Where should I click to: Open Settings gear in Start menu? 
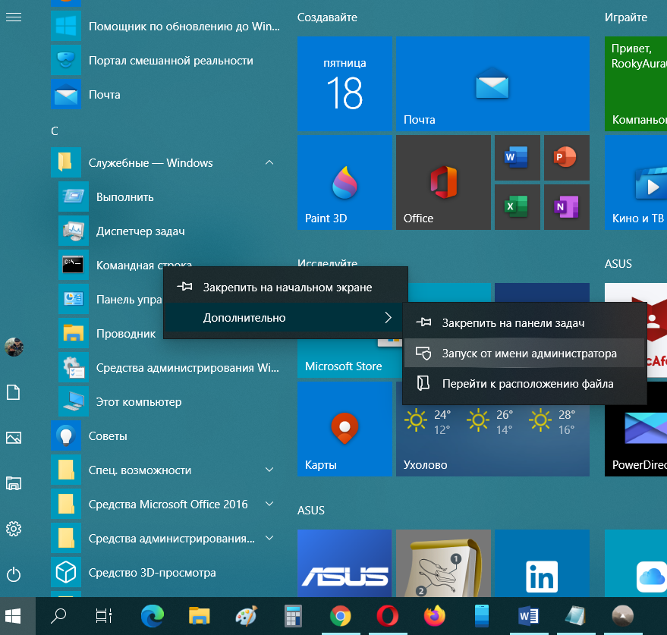point(13,528)
